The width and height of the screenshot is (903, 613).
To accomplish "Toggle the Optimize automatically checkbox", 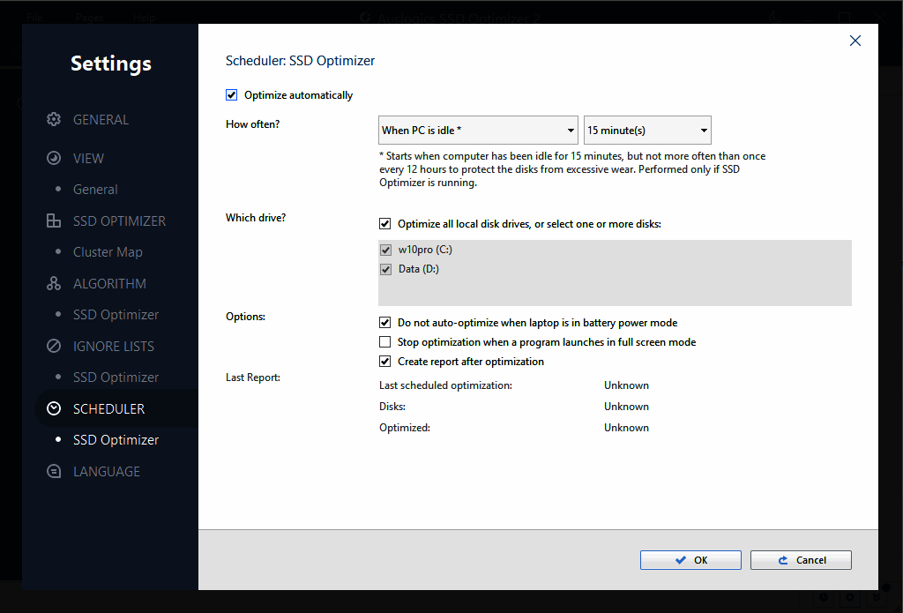I will click(x=232, y=95).
